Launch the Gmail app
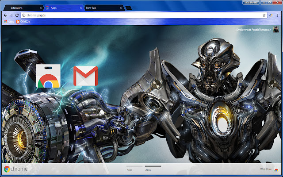The image size is (283, 177). (85, 76)
